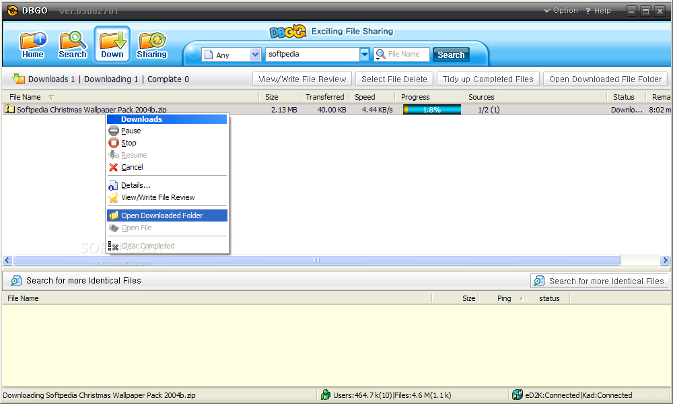673x404 pixels.
Task: Click the scroll right arrow
Action: tap(665, 260)
